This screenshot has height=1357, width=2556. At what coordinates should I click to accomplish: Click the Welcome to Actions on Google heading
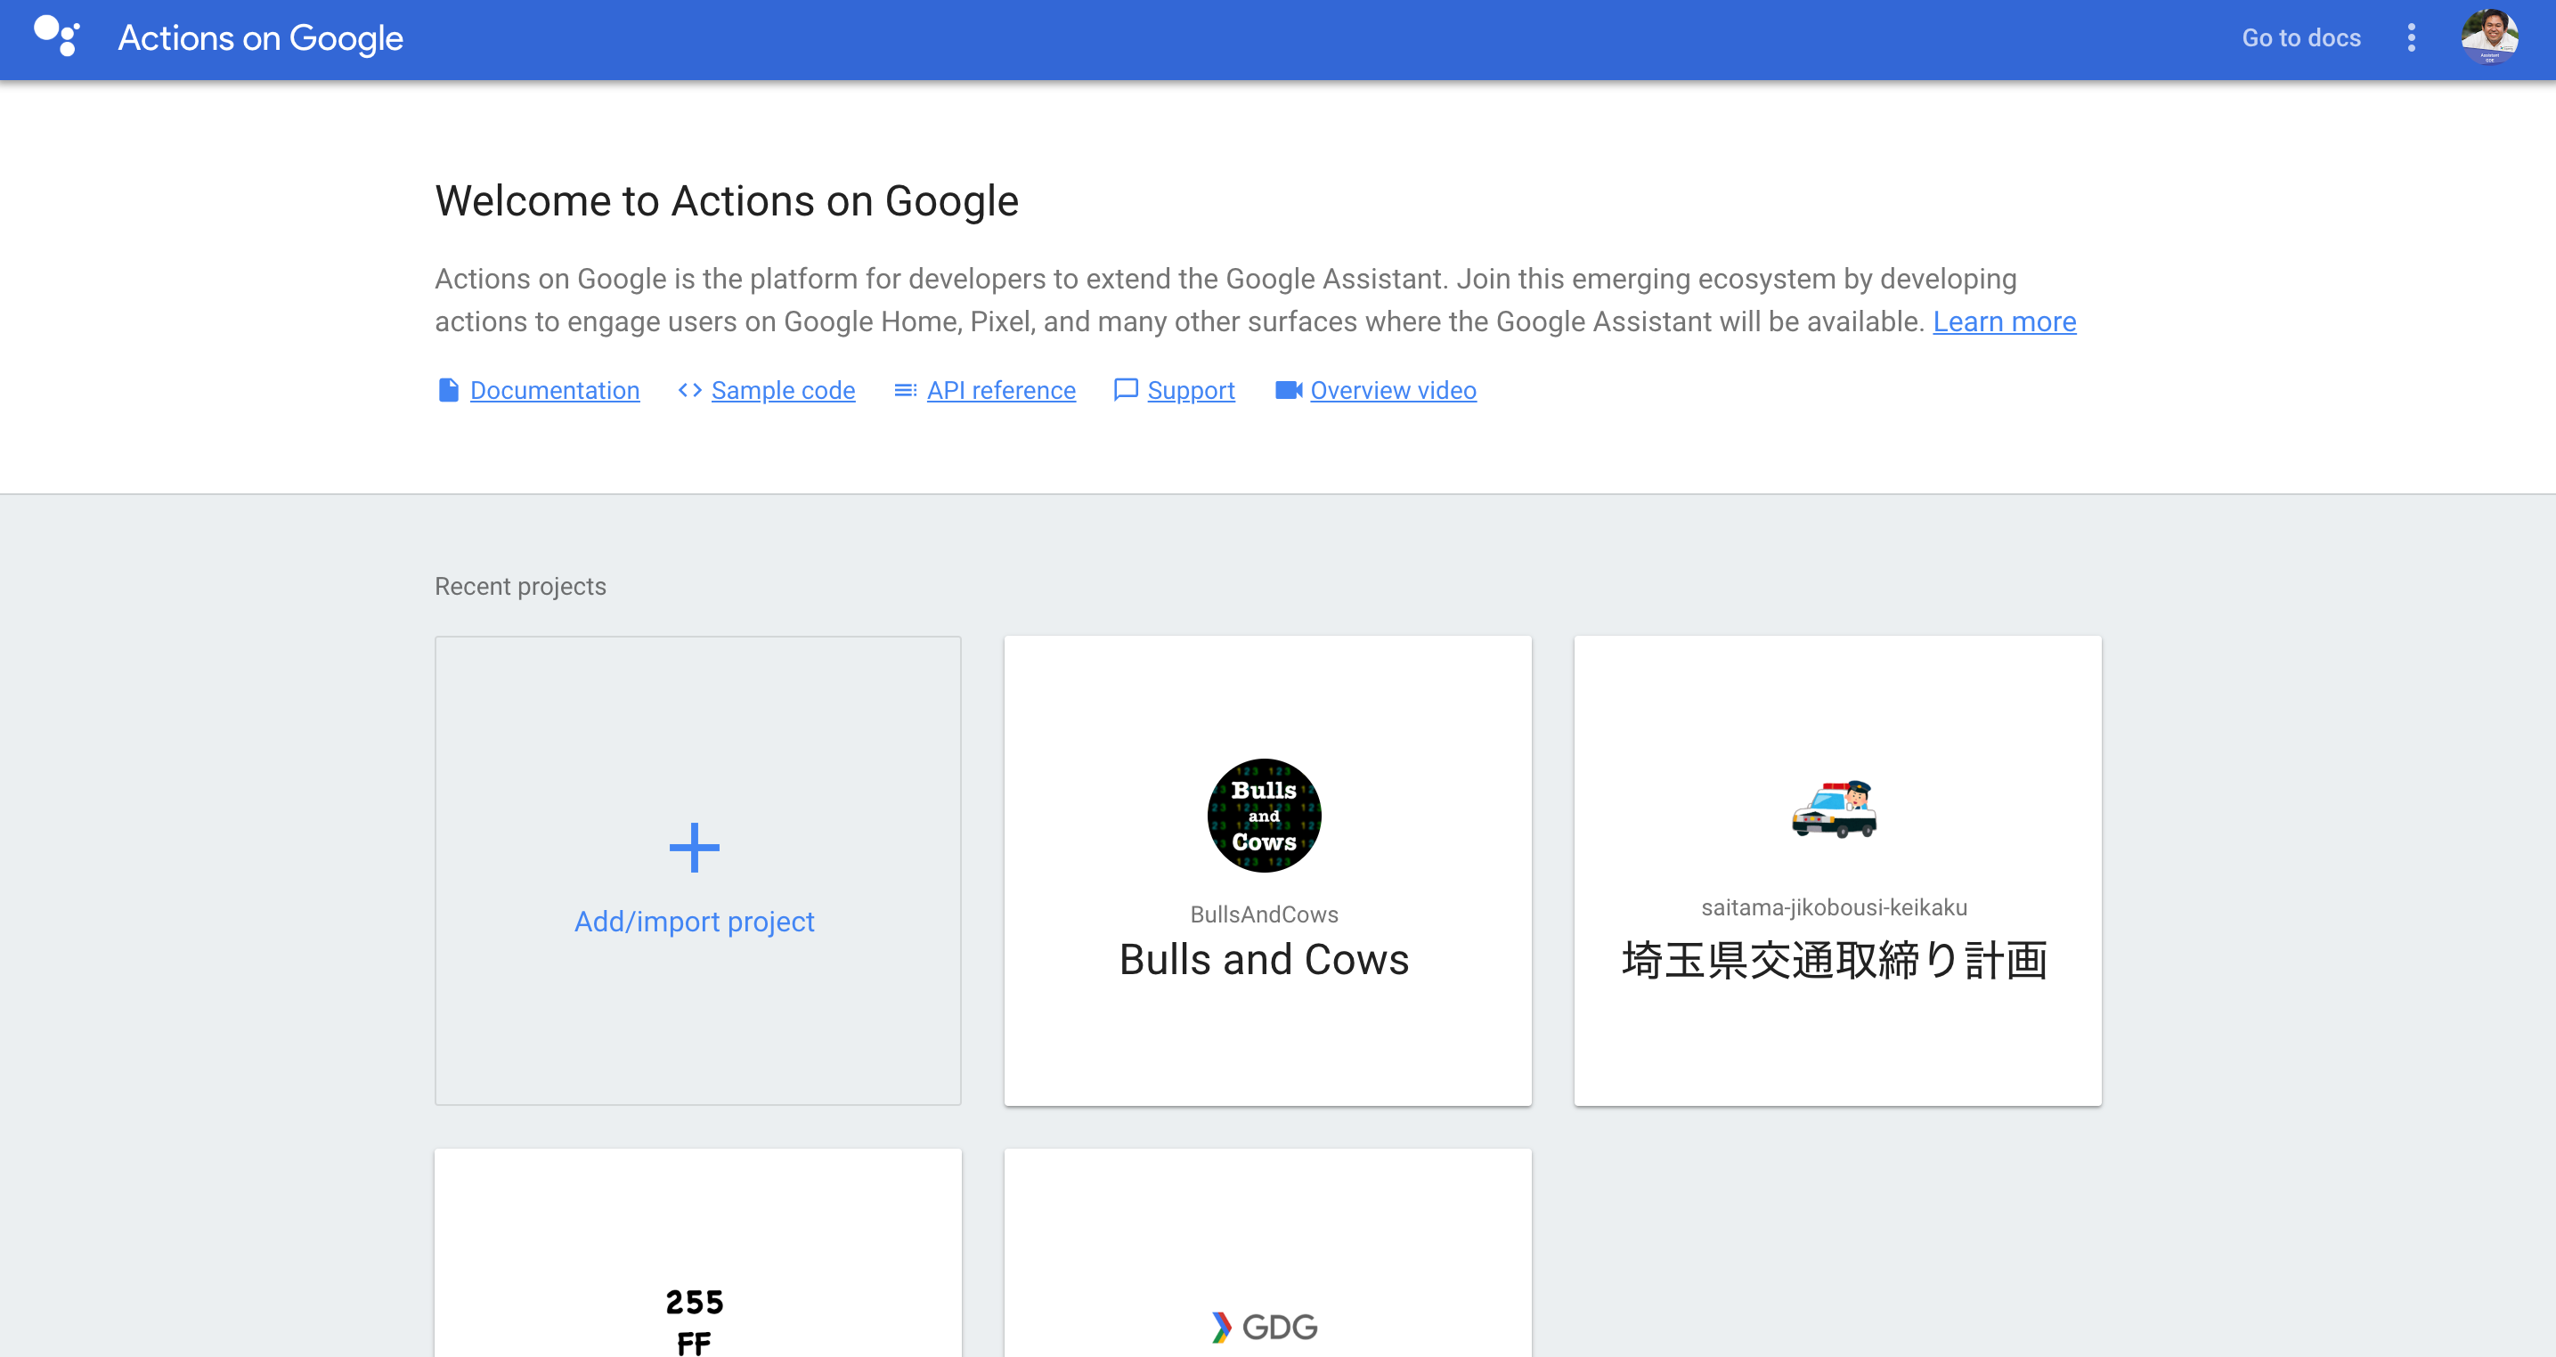click(727, 201)
